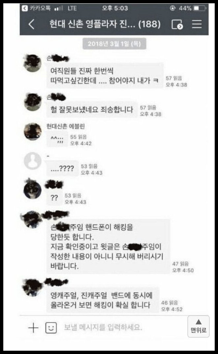Tap the 카카오톡 return indicator in the status bar
This screenshot has width=218, height=354.
click(x=36, y=8)
